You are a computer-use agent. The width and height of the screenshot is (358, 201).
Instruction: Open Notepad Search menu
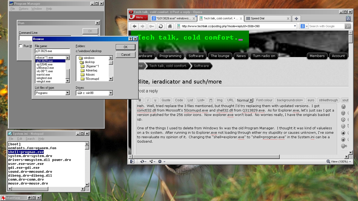(30, 139)
